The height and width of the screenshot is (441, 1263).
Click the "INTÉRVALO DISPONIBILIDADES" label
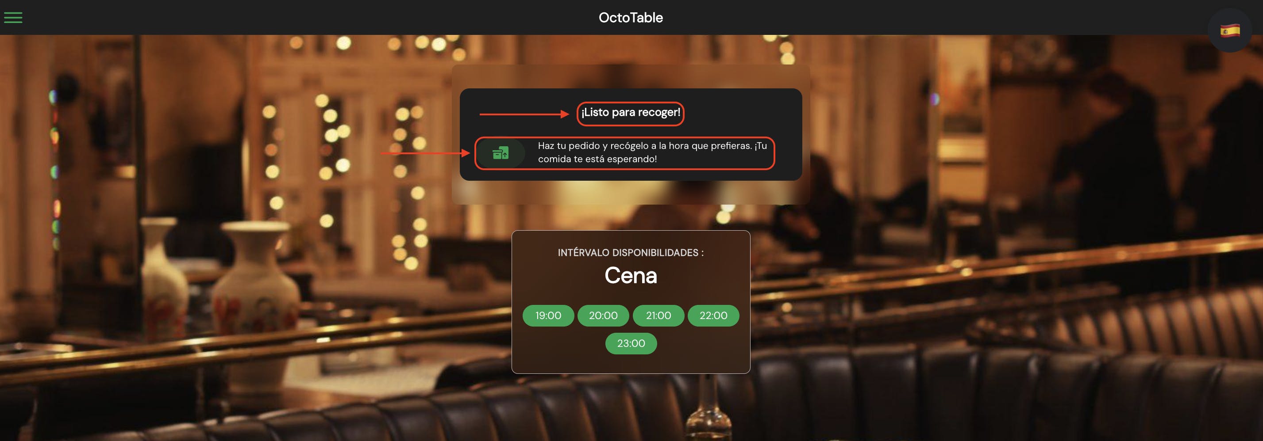click(631, 253)
